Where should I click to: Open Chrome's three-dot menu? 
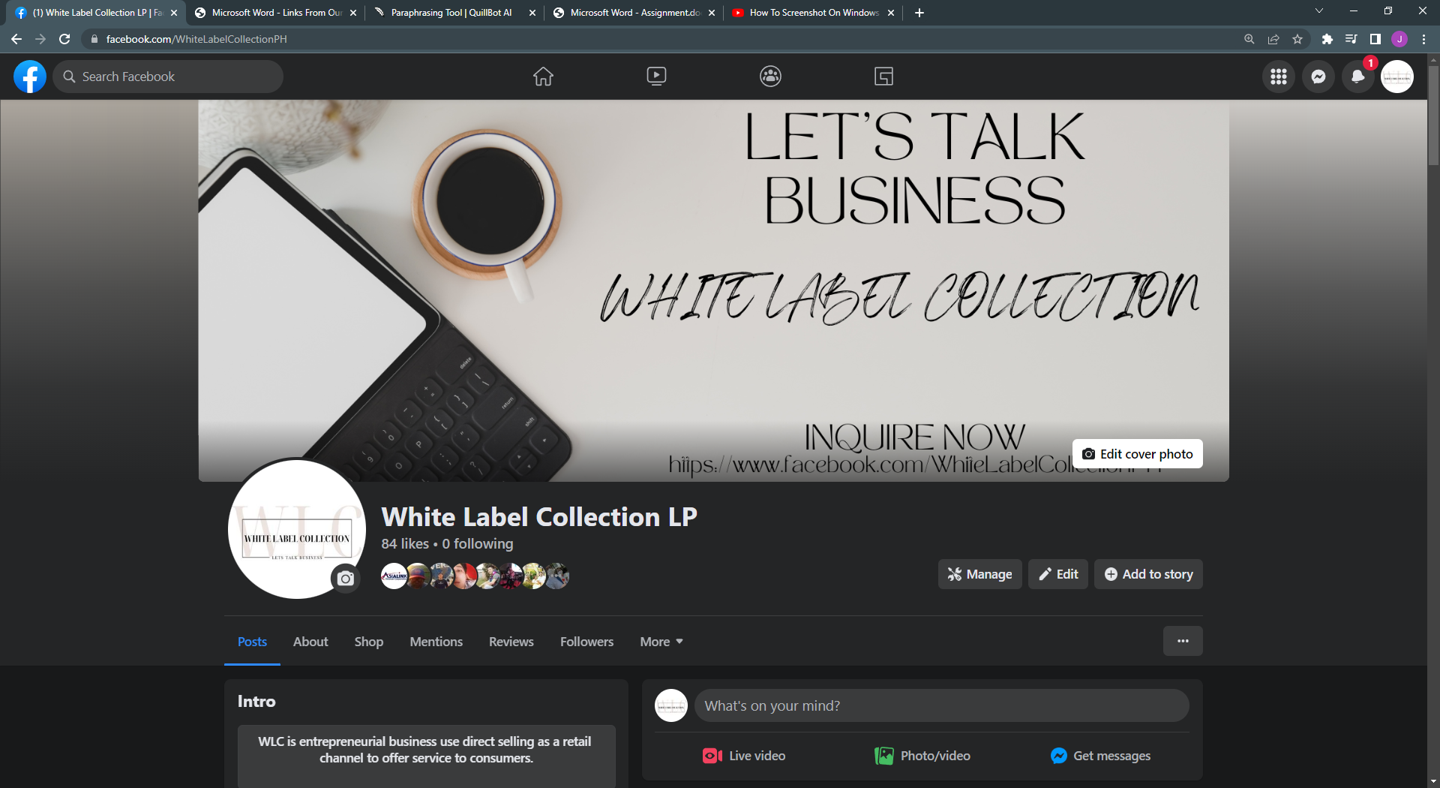[1423, 39]
